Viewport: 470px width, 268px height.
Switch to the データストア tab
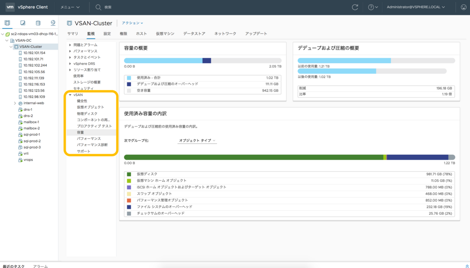pyautogui.click(x=194, y=34)
